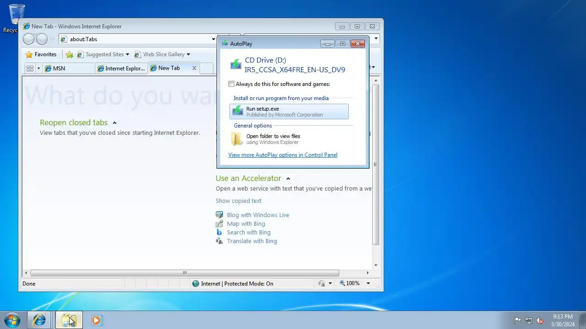
Task: Click the Internet zone globe icon in status bar
Action: pyautogui.click(x=196, y=284)
